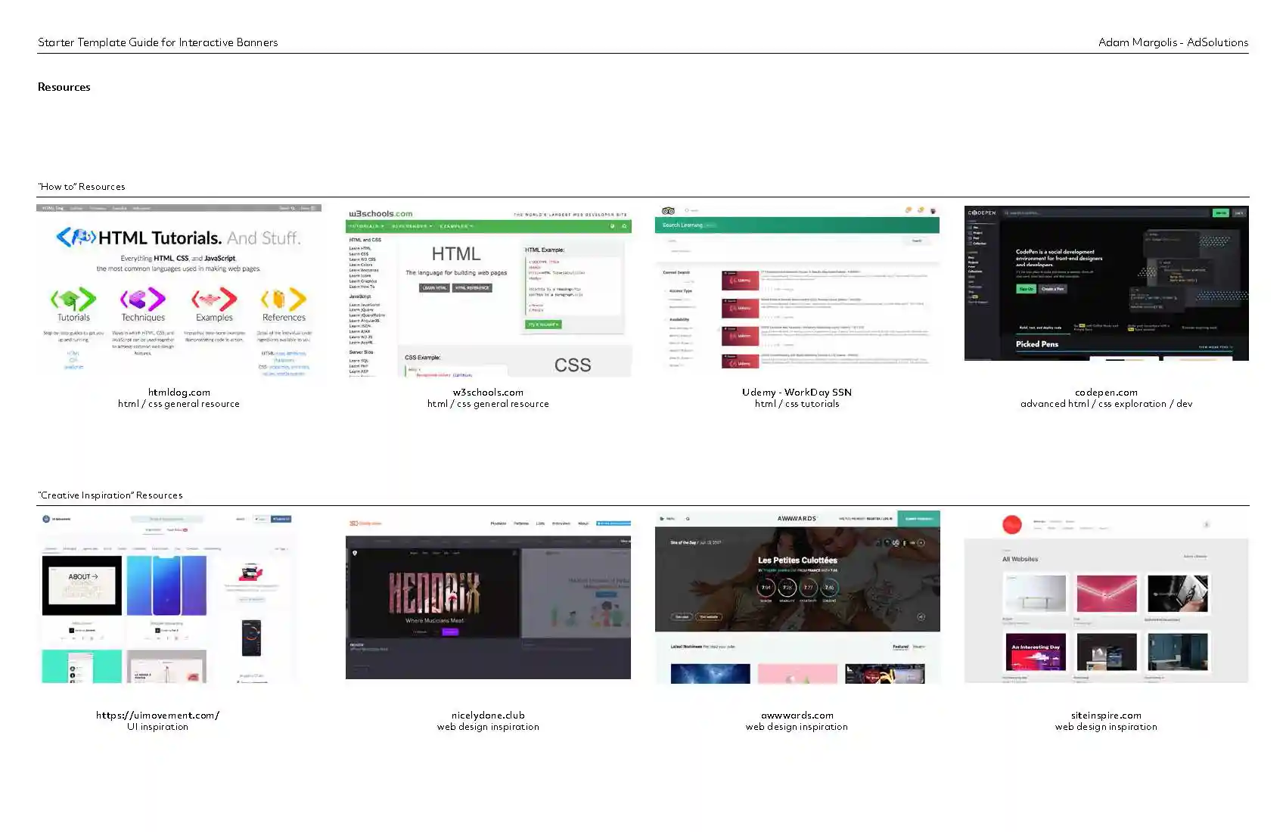Expand the TUTORIALS dropdown on w3schools

coord(366,225)
